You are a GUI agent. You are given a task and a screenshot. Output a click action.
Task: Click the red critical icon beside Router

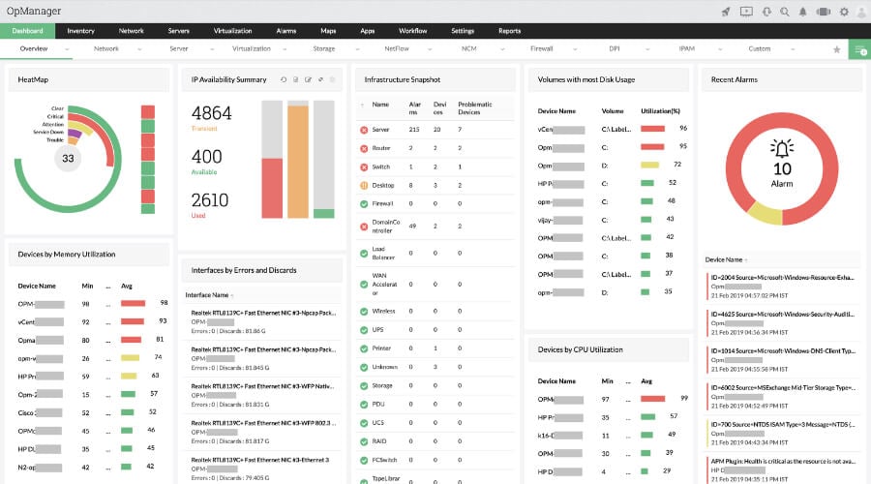364,148
